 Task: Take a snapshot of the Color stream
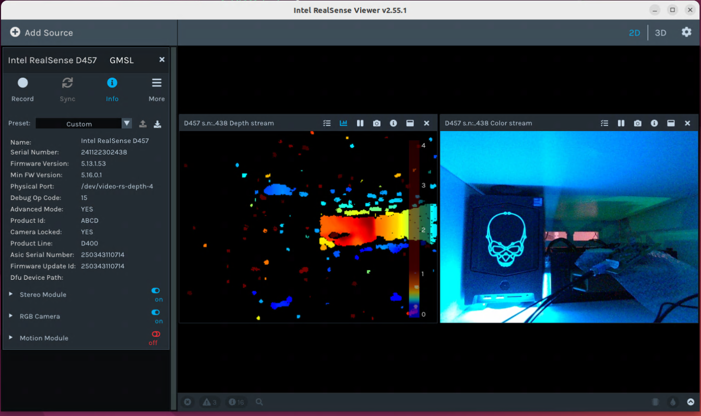[638, 123]
